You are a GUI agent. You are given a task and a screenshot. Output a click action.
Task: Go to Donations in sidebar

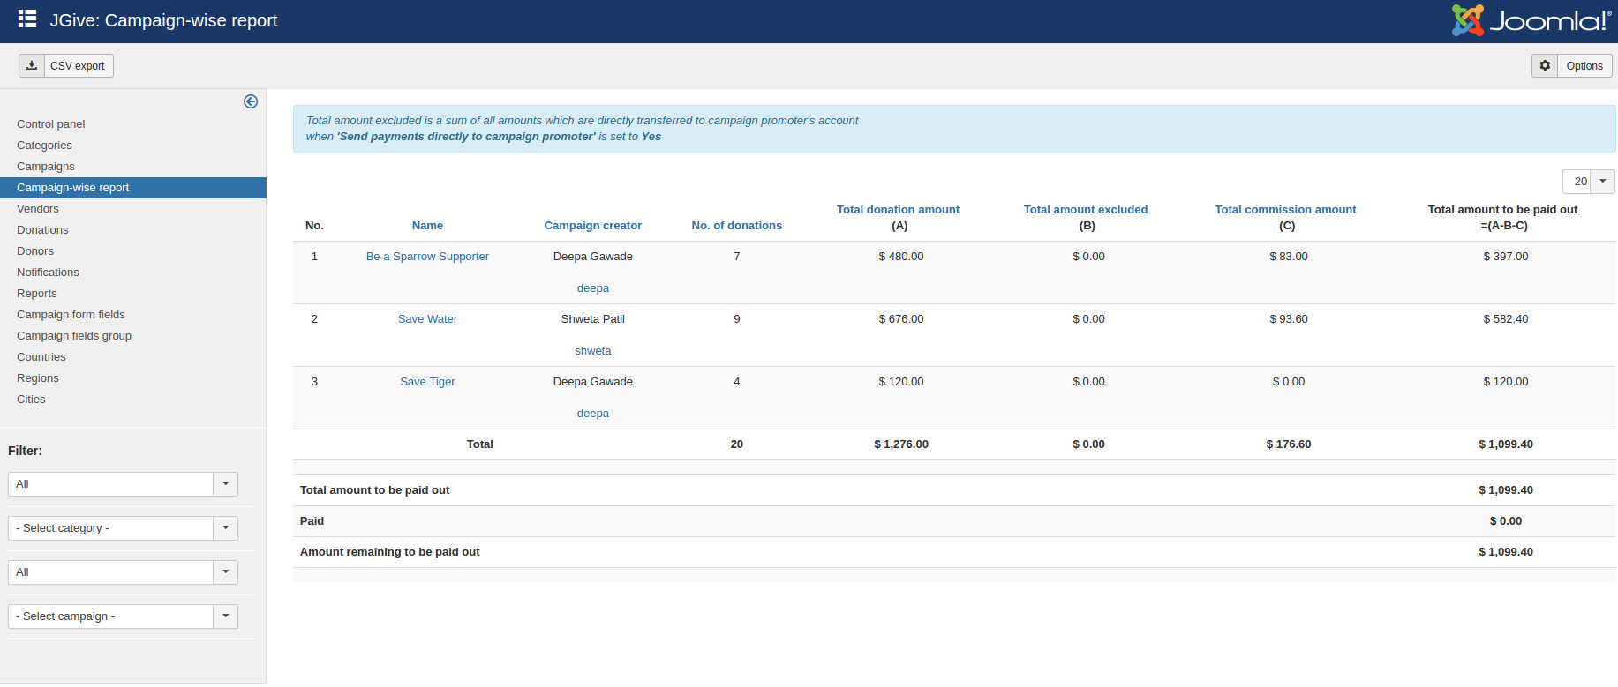point(42,230)
